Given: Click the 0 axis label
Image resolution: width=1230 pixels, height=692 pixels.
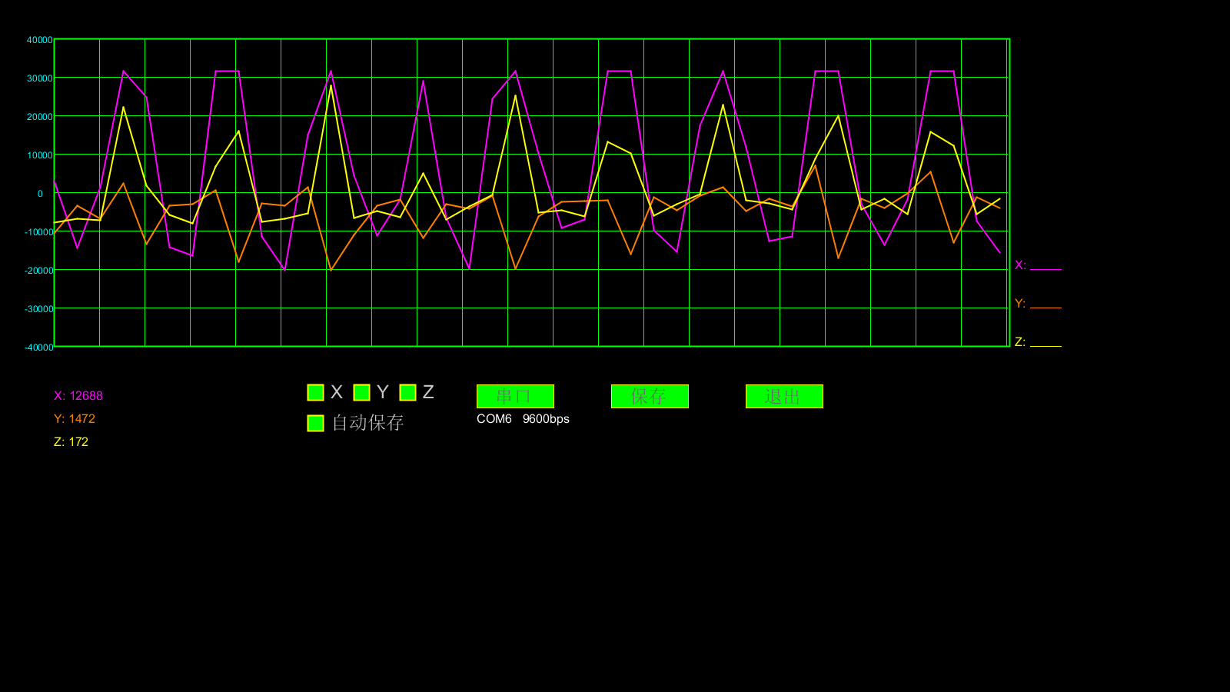Looking at the screenshot, I should click(x=41, y=194).
